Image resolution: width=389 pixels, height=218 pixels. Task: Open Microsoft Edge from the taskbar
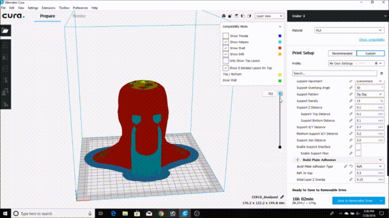click(x=113, y=213)
